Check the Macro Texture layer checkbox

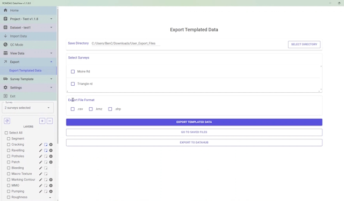9,174
